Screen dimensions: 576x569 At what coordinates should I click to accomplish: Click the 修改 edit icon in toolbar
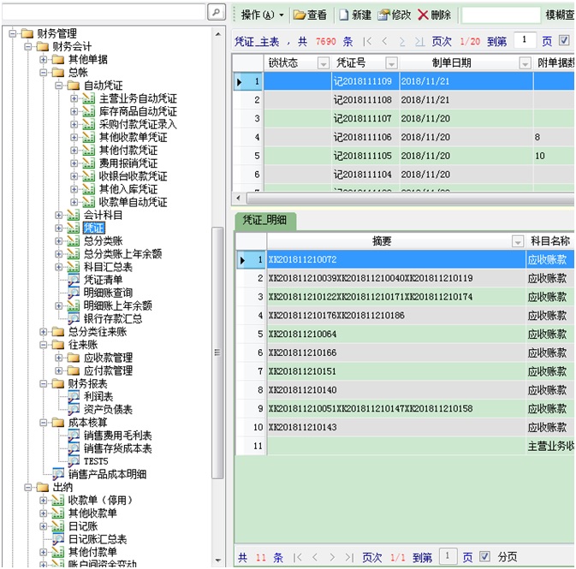click(x=383, y=15)
